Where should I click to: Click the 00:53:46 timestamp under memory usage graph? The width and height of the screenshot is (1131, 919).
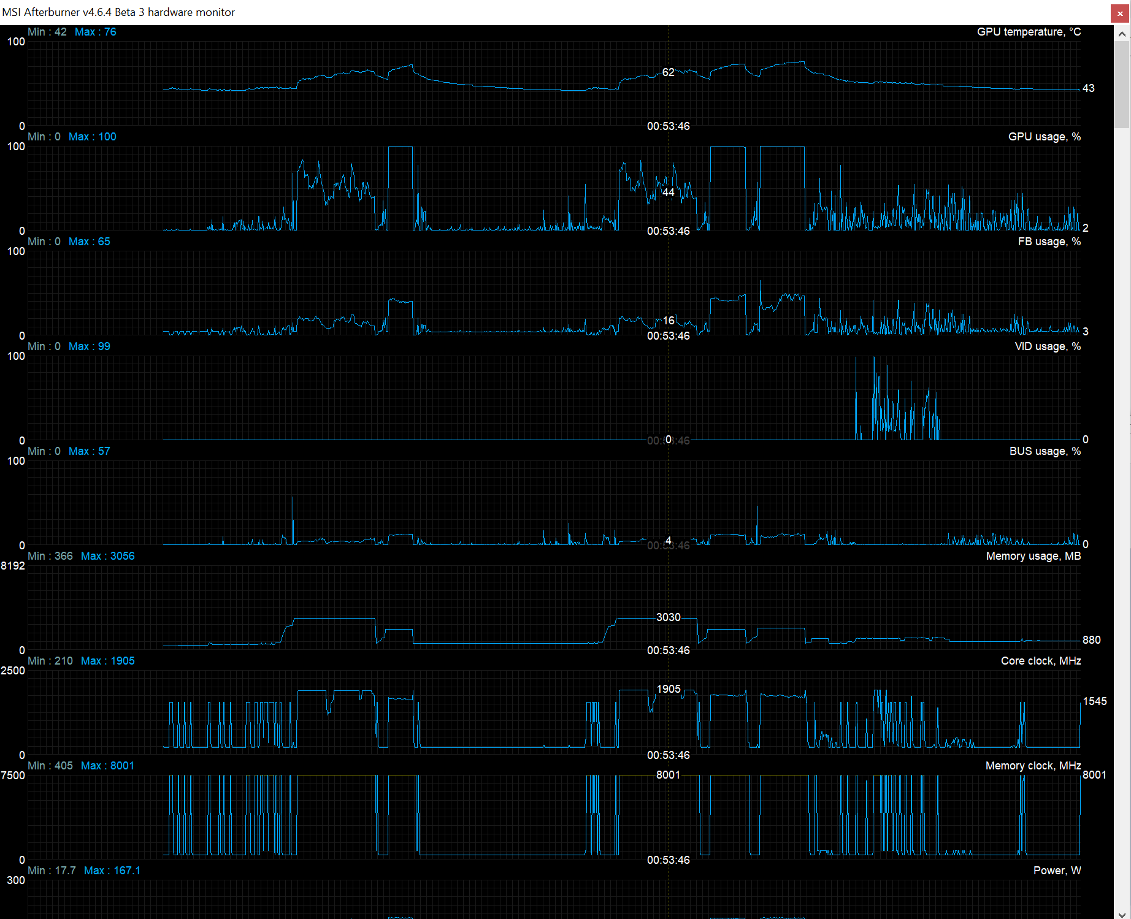point(669,650)
